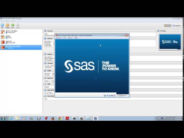Select the Sage-6.8 VM entry
Image resolution: width=184 pixels, height=138 pixels.
point(21,42)
